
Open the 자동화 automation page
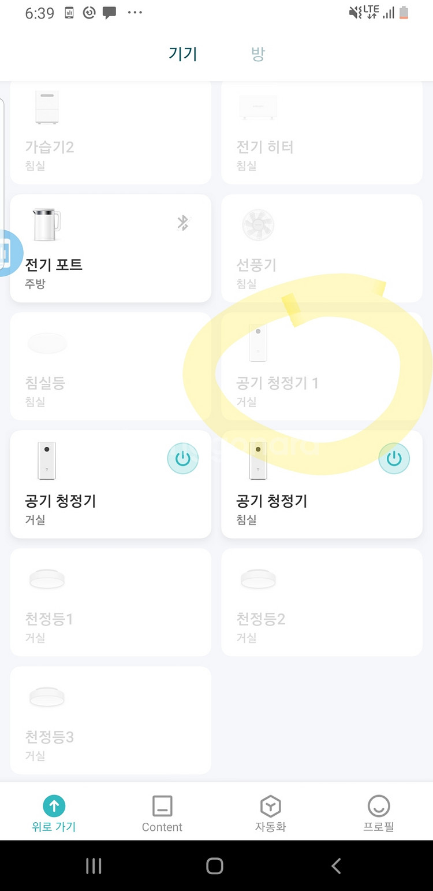tap(270, 812)
